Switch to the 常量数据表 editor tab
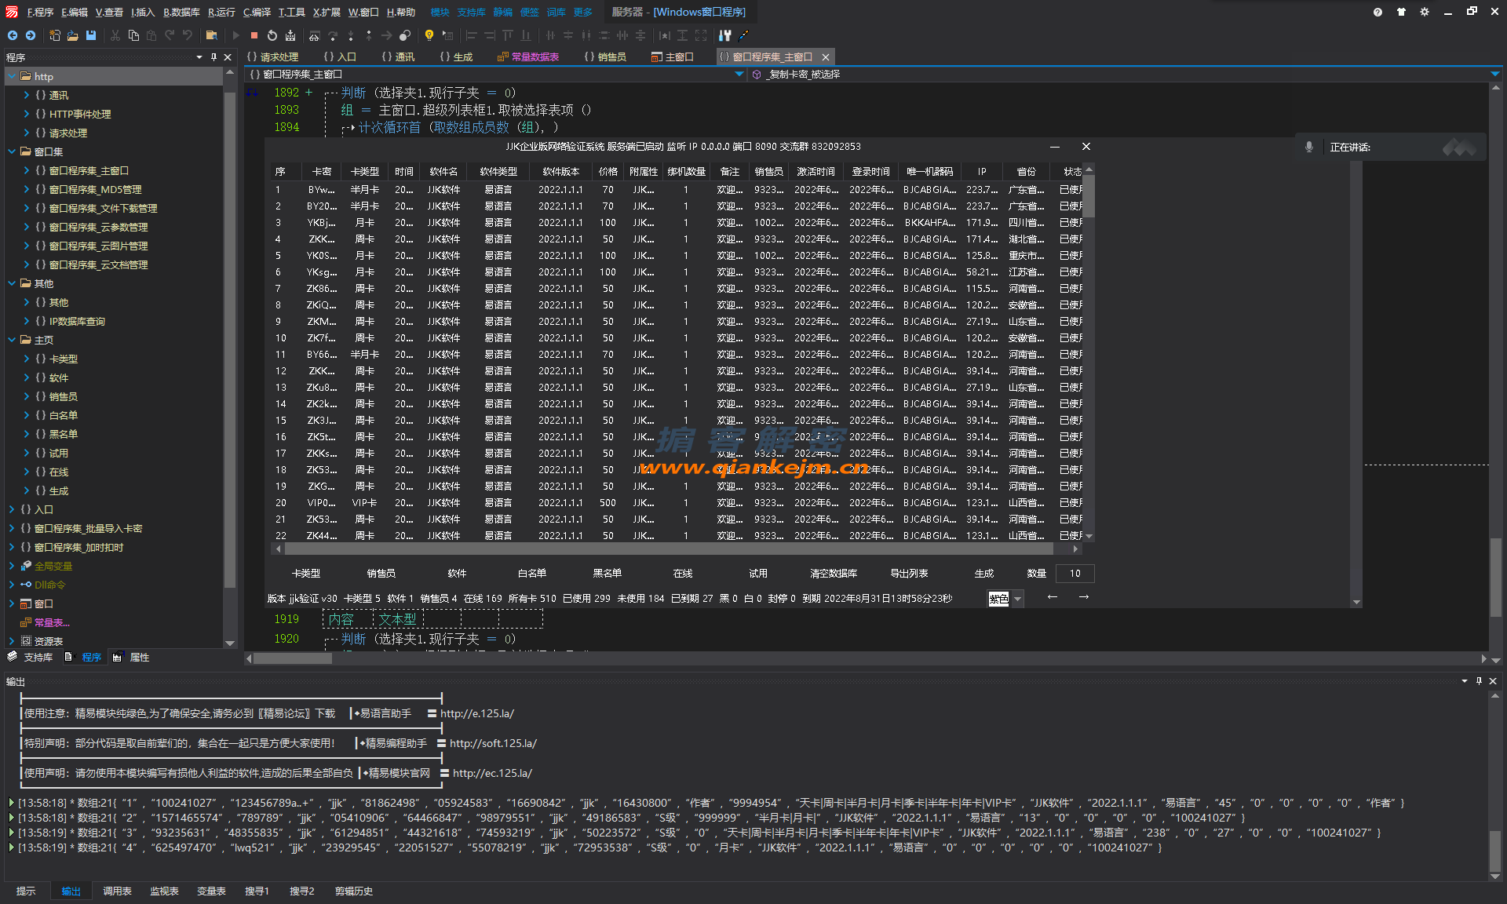This screenshot has width=1507, height=904. pyautogui.click(x=528, y=56)
